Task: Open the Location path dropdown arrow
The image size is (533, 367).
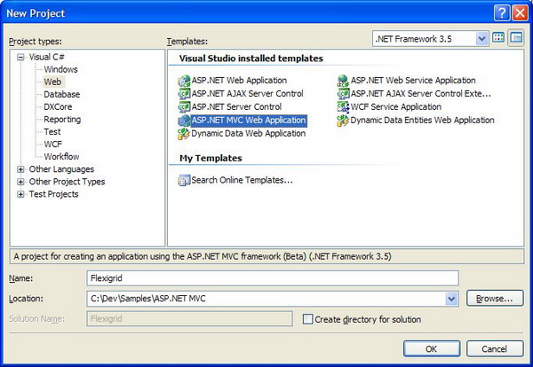Action: (x=451, y=299)
